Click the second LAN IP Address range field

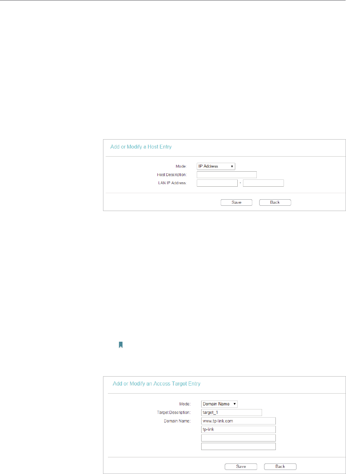pyautogui.click(x=263, y=183)
